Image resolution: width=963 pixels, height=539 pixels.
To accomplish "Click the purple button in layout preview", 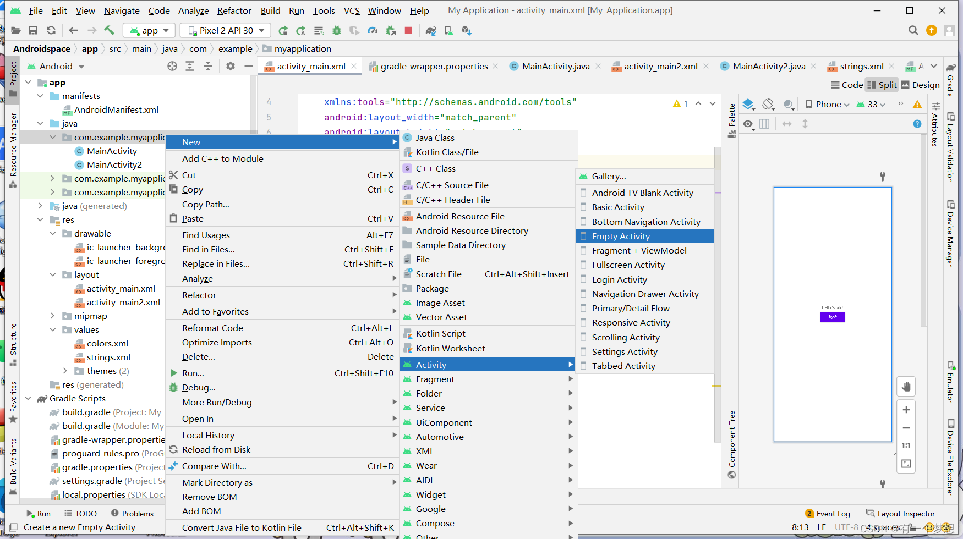I will (x=833, y=317).
